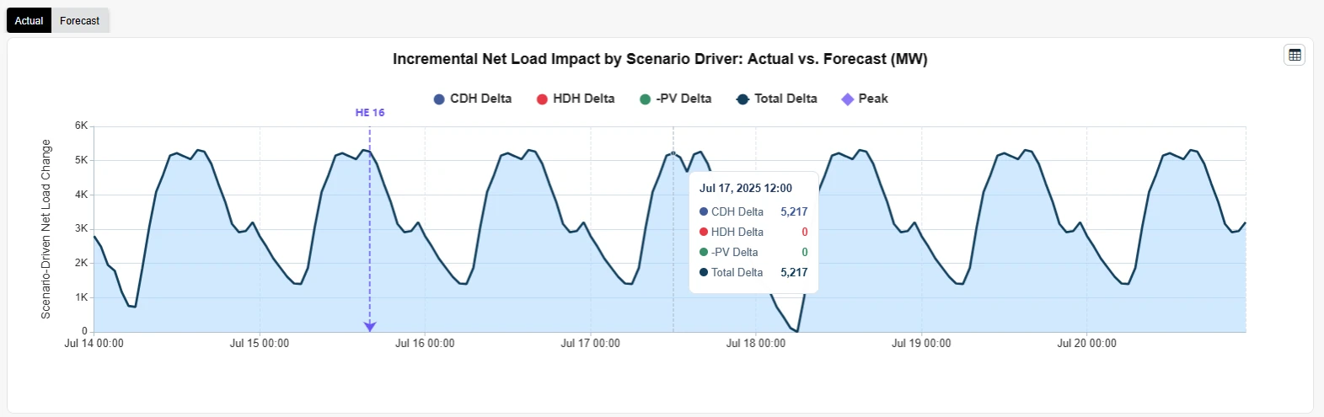Switch to the Actual tab
This screenshot has width=1324, height=417.
(x=29, y=20)
